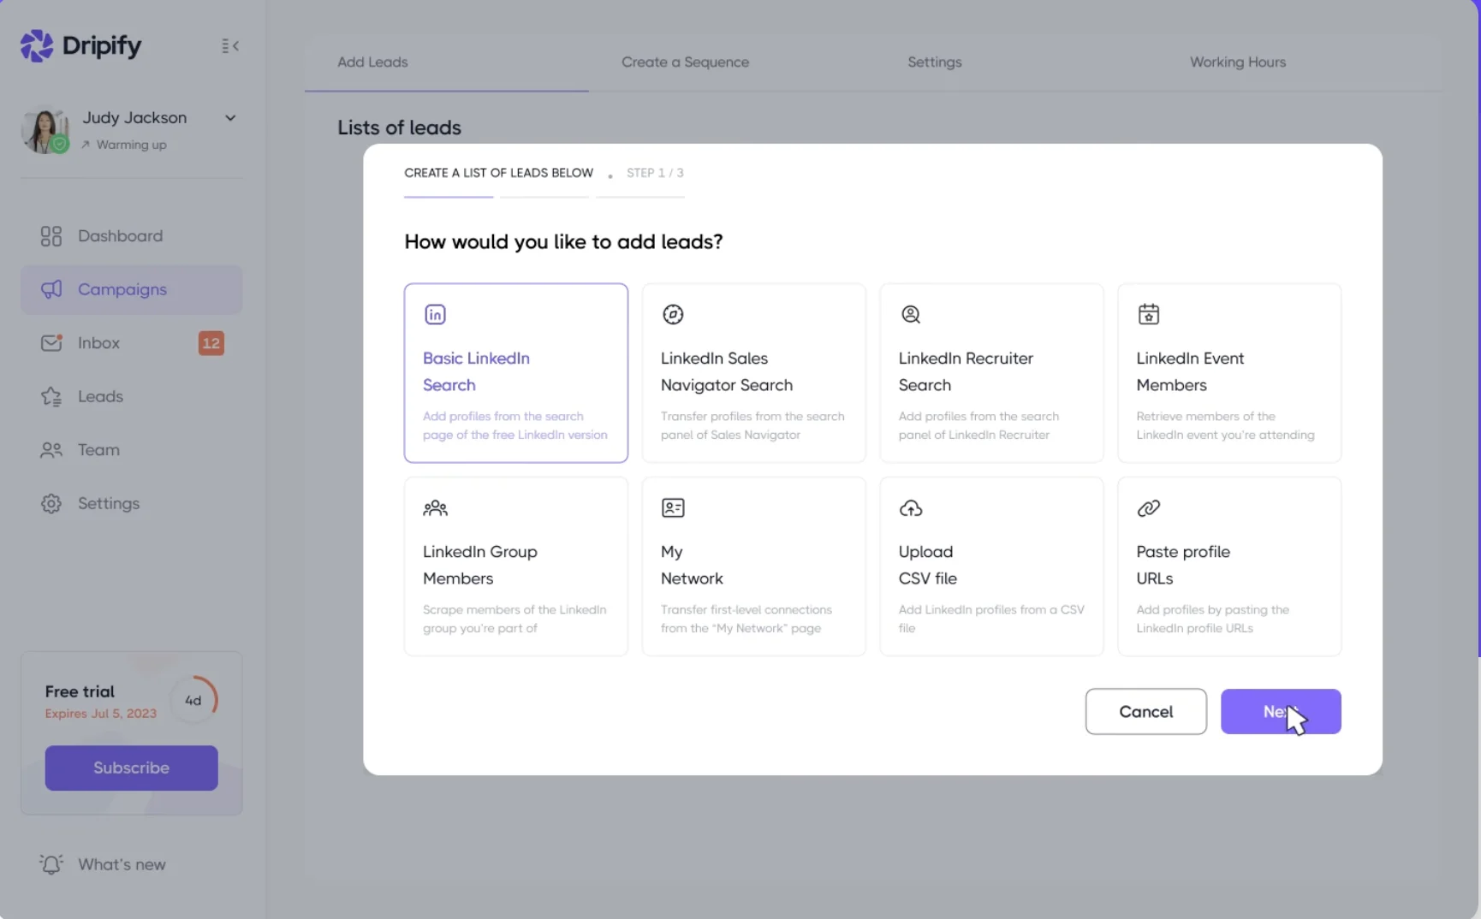Click the "CREATE A LIST OF LEADS BELOW" heading
This screenshot has width=1481, height=919.
coord(498,173)
